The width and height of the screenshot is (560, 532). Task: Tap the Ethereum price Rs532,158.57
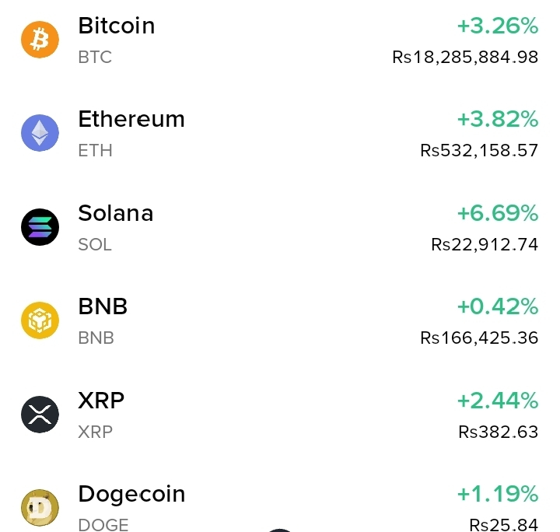coord(479,151)
